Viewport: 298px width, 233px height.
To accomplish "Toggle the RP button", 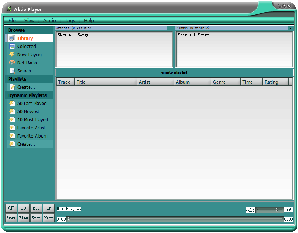I will (48, 208).
